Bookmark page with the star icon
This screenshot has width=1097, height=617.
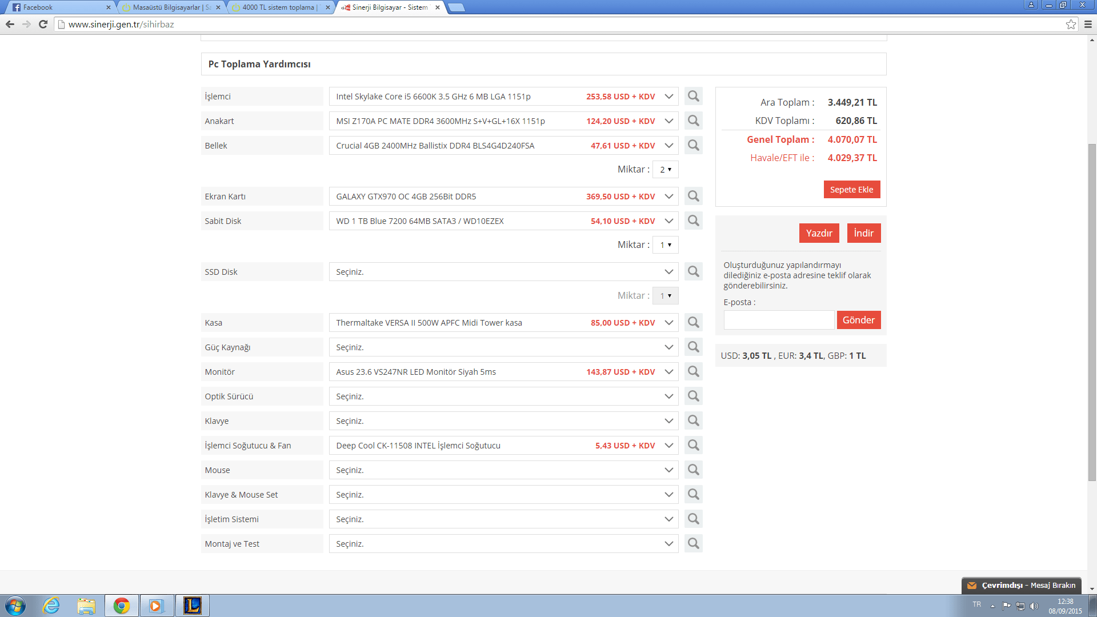(1071, 24)
